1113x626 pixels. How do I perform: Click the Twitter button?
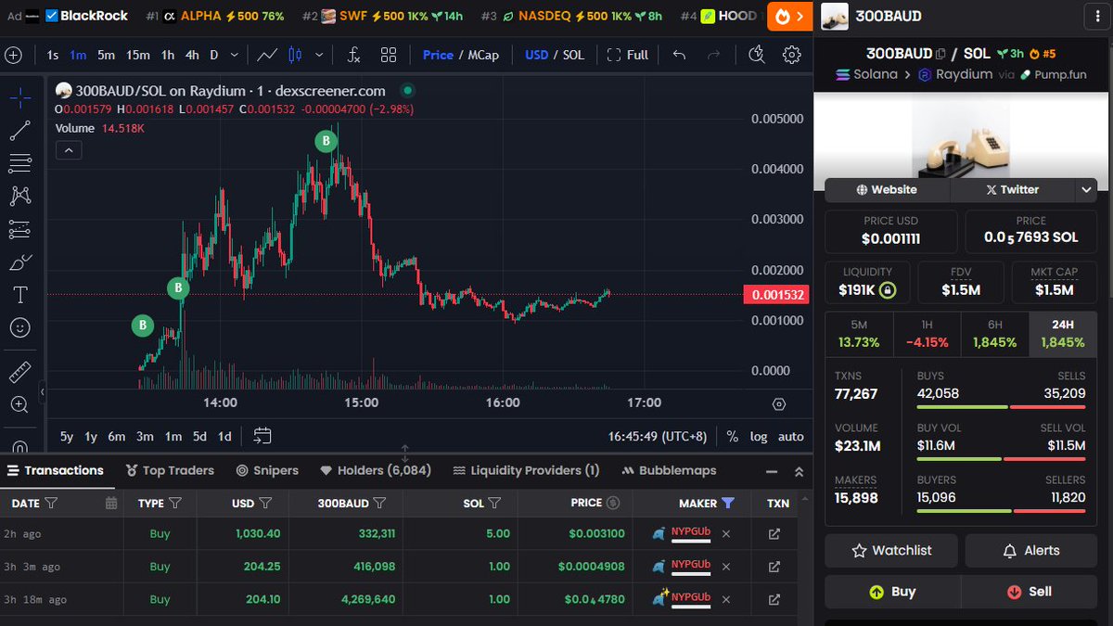(x=1013, y=189)
